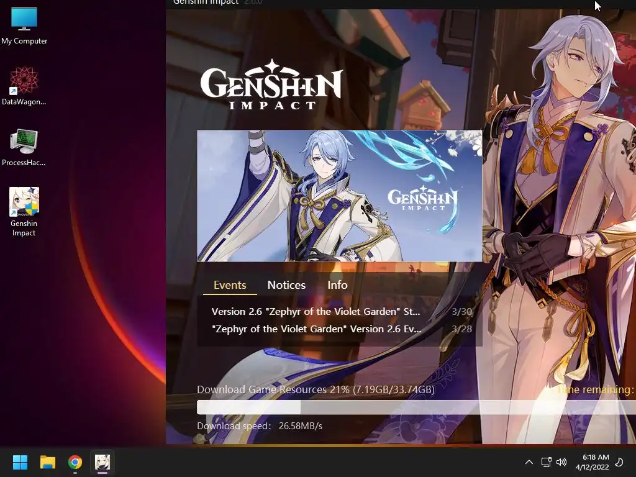Open the My Computer desktop icon
Screen dimensions: 636x477
point(24,25)
